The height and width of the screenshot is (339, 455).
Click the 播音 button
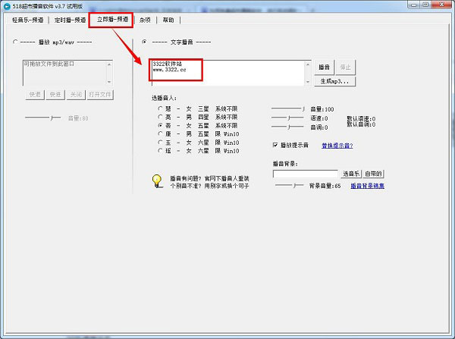coord(324,67)
